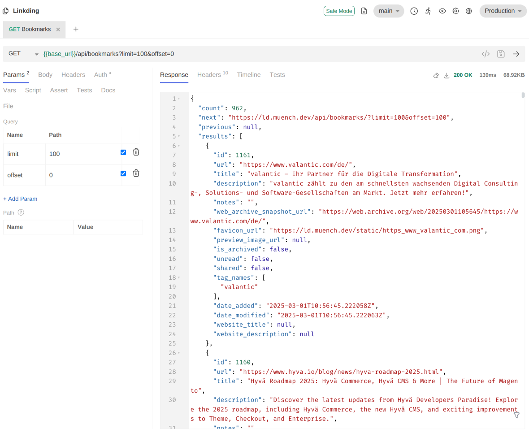Add a new request tab with plus
529x433 pixels.
tap(76, 29)
